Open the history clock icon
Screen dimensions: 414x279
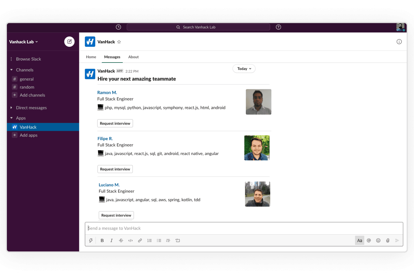pos(118,27)
